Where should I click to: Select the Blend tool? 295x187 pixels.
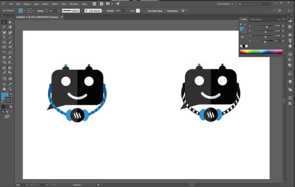[10, 73]
